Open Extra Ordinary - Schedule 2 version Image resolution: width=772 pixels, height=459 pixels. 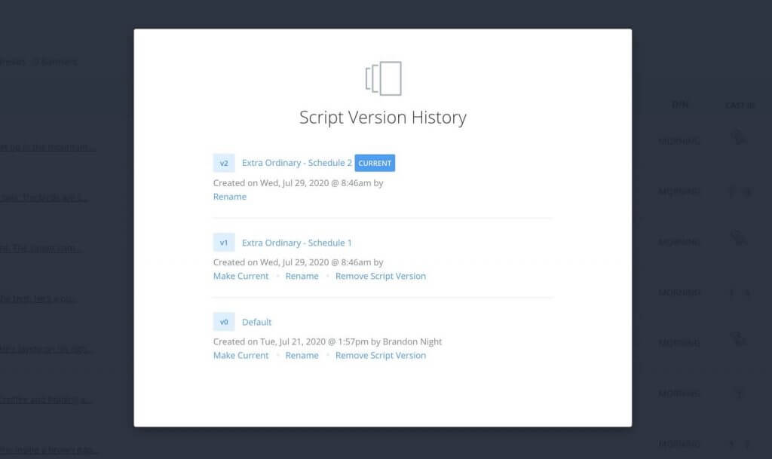296,163
